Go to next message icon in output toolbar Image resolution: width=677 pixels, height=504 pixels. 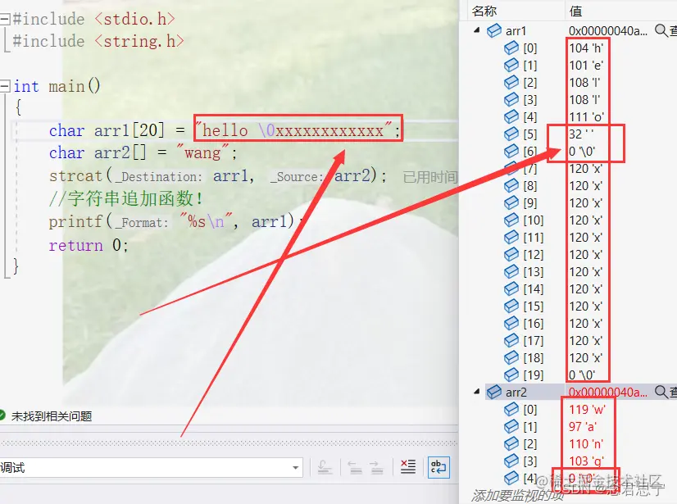(x=376, y=467)
